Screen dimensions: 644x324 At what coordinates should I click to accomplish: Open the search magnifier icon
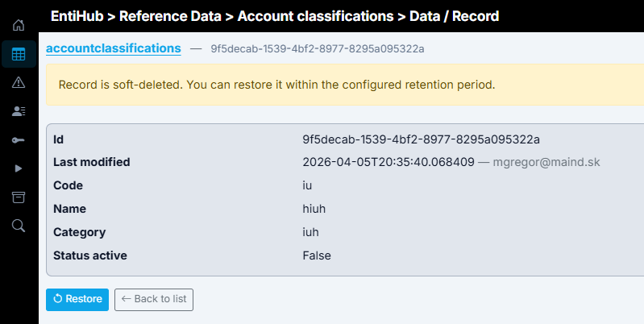(19, 226)
